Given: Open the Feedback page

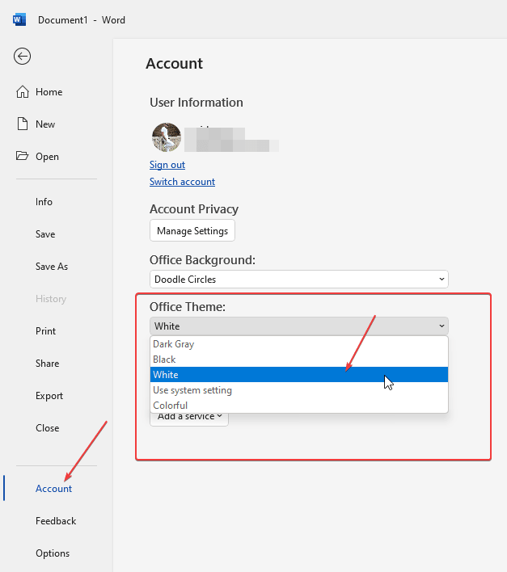Looking at the screenshot, I should point(56,521).
